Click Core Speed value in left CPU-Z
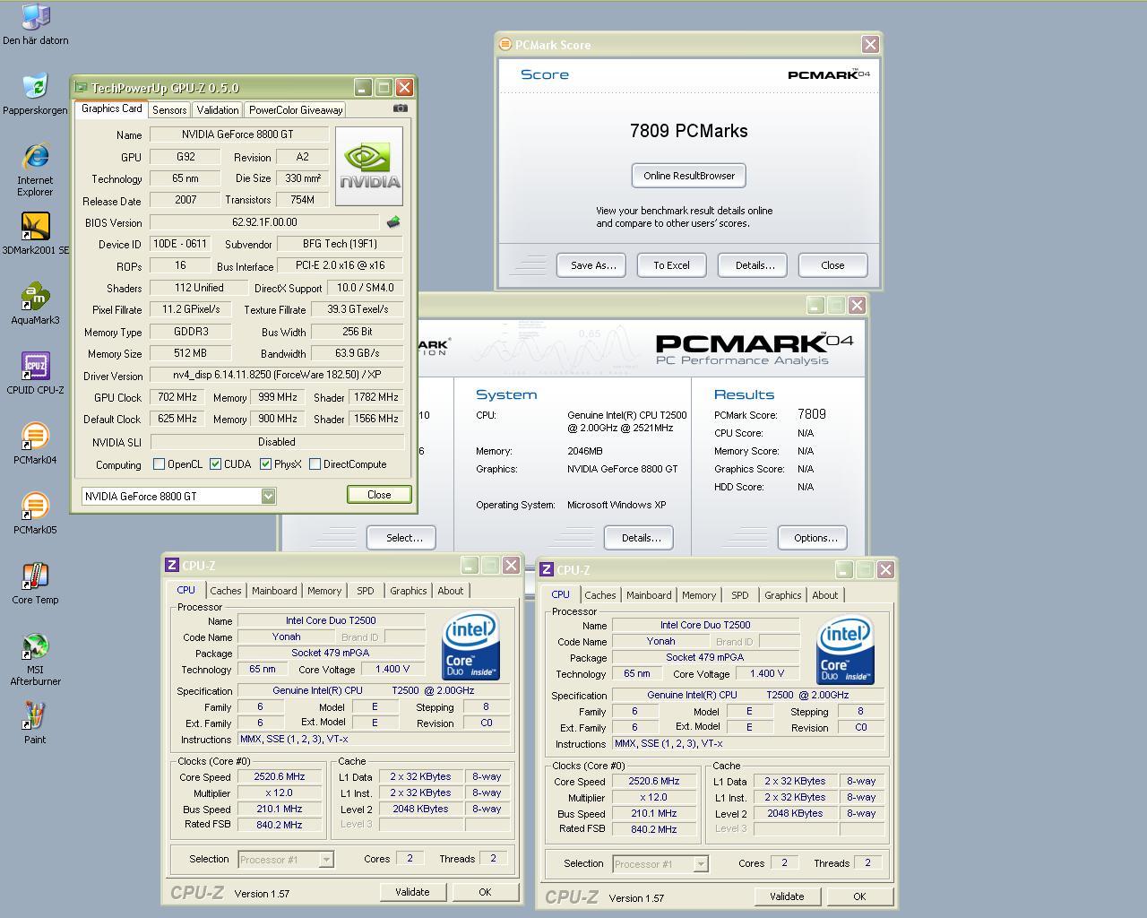 pyautogui.click(x=279, y=777)
